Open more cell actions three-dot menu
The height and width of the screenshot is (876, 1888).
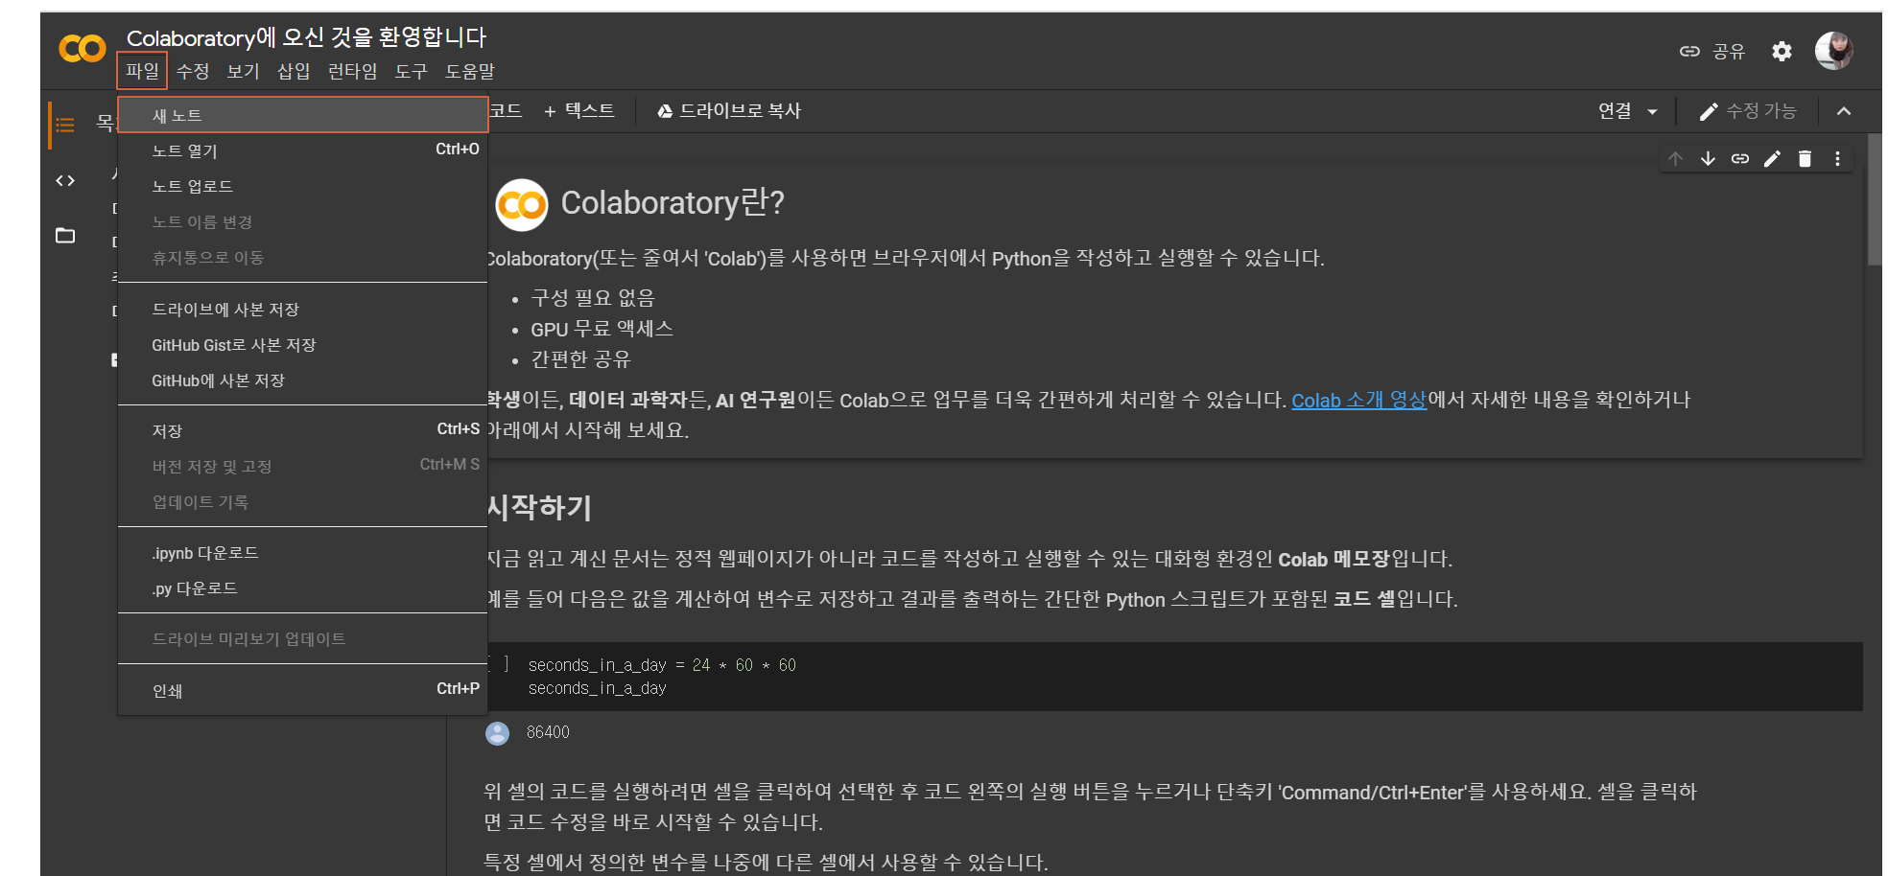click(x=1837, y=159)
